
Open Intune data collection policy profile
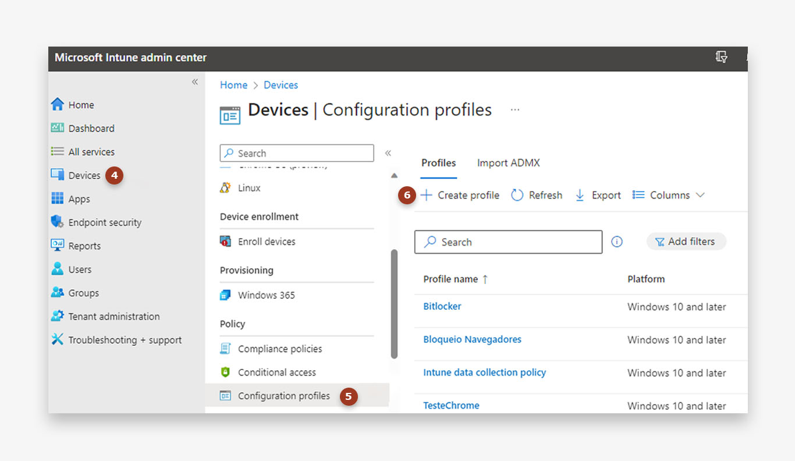click(484, 373)
